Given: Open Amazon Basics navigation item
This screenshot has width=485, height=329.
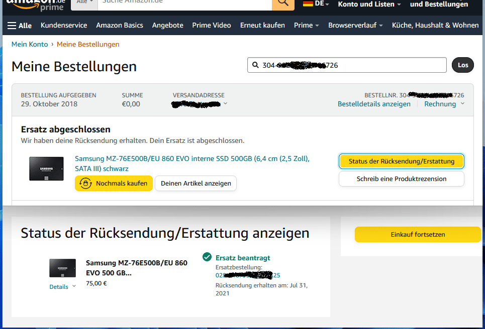Looking at the screenshot, I should 120,25.
